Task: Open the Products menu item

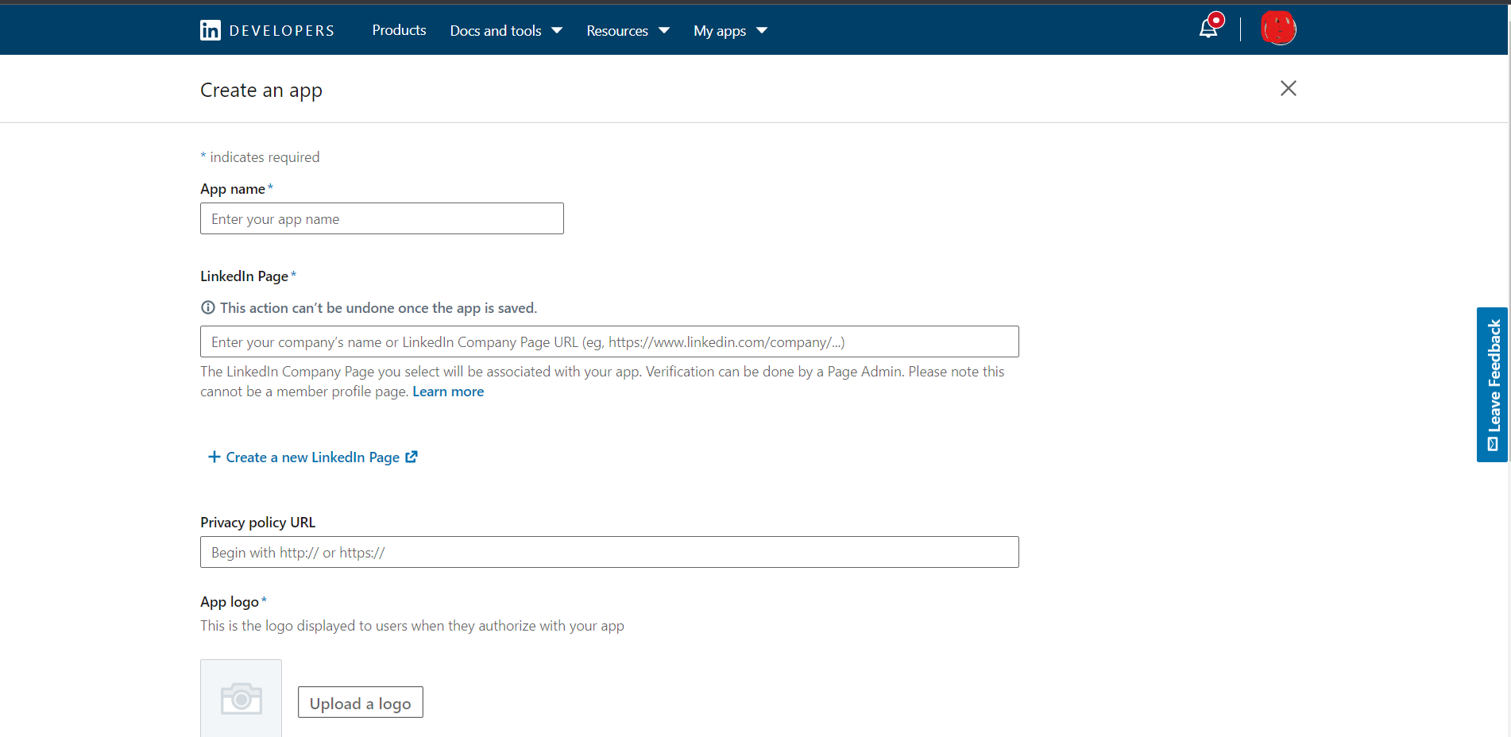Action: (399, 30)
